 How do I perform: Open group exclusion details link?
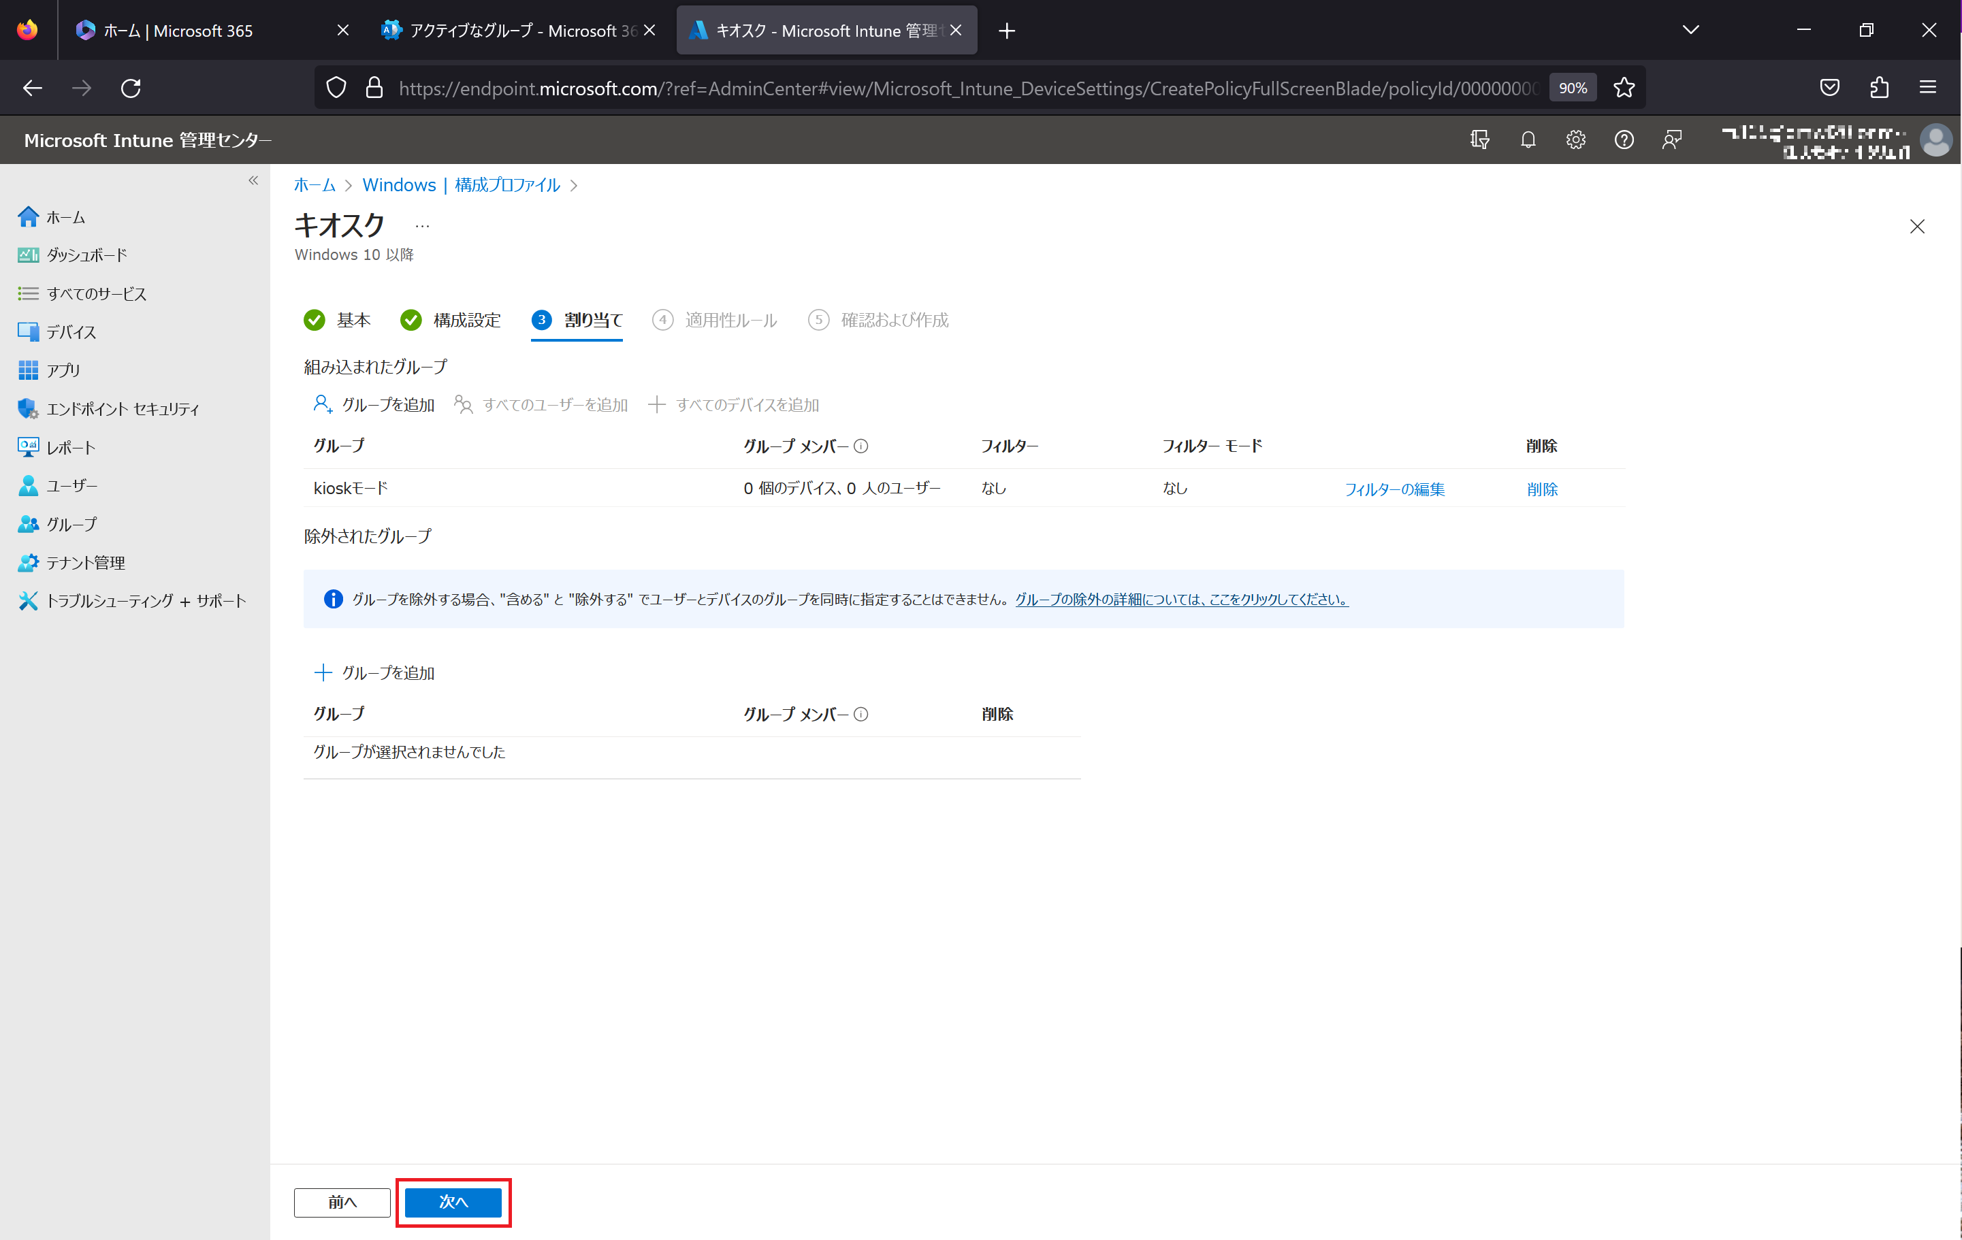(1181, 599)
